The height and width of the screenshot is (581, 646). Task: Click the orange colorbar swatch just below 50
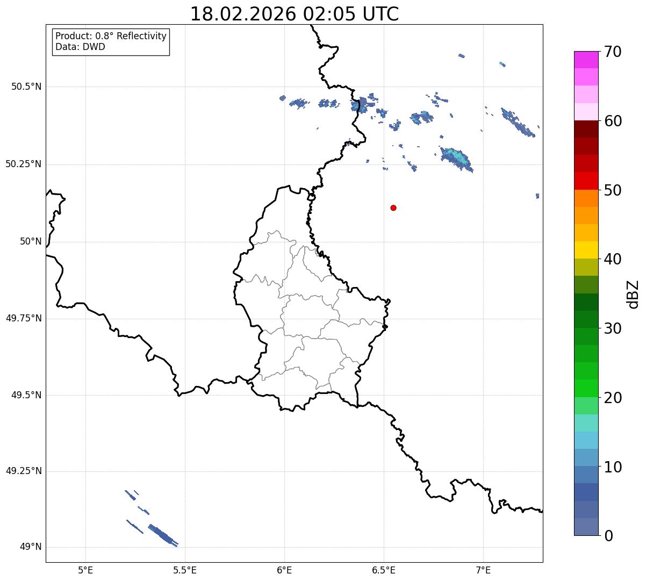pyautogui.click(x=586, y=198)
